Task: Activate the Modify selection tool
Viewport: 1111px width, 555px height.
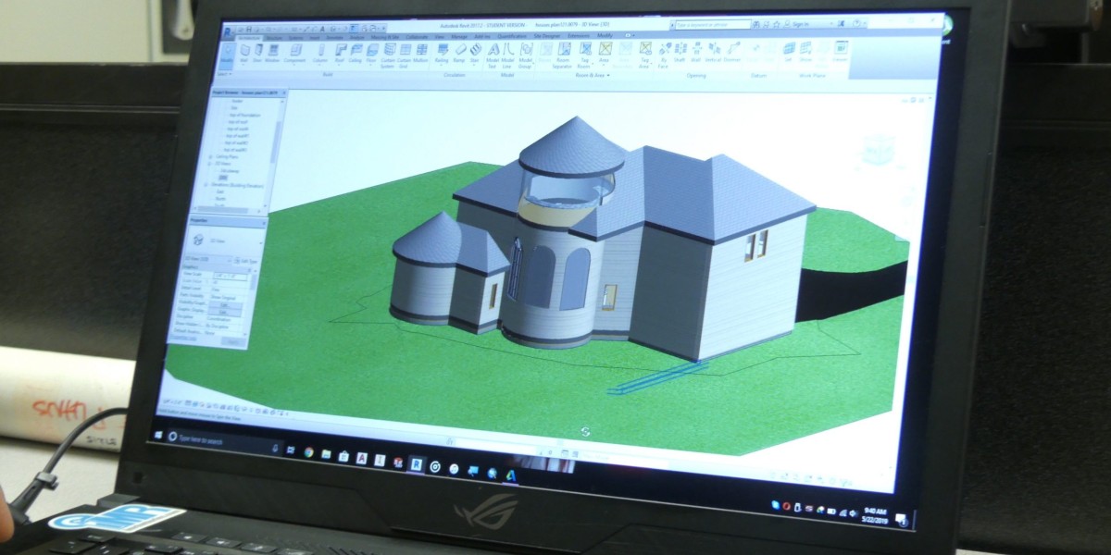Action: (227, 55)
